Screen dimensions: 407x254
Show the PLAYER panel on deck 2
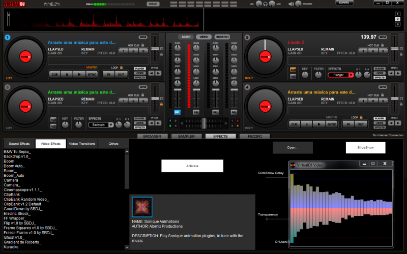(x=380, y=69)
